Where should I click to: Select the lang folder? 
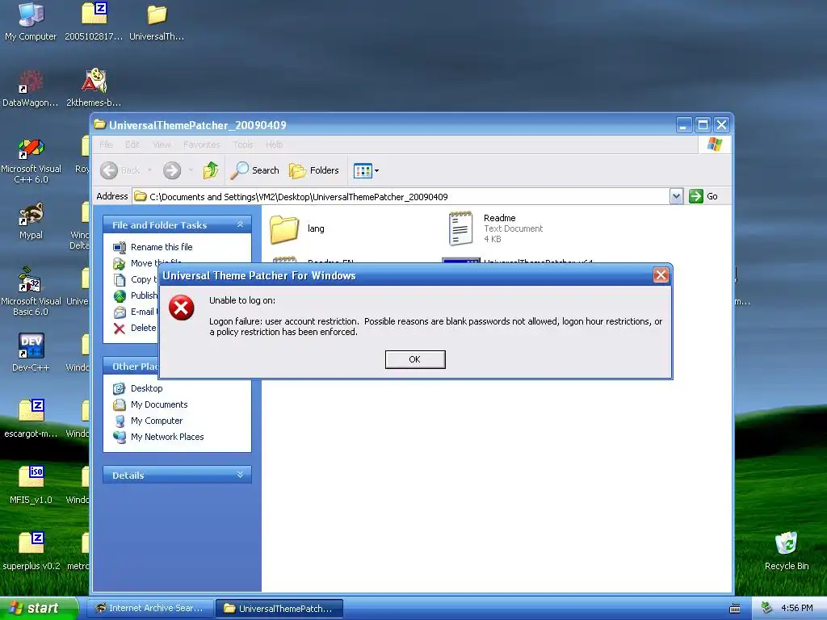[x=298, y=228]
